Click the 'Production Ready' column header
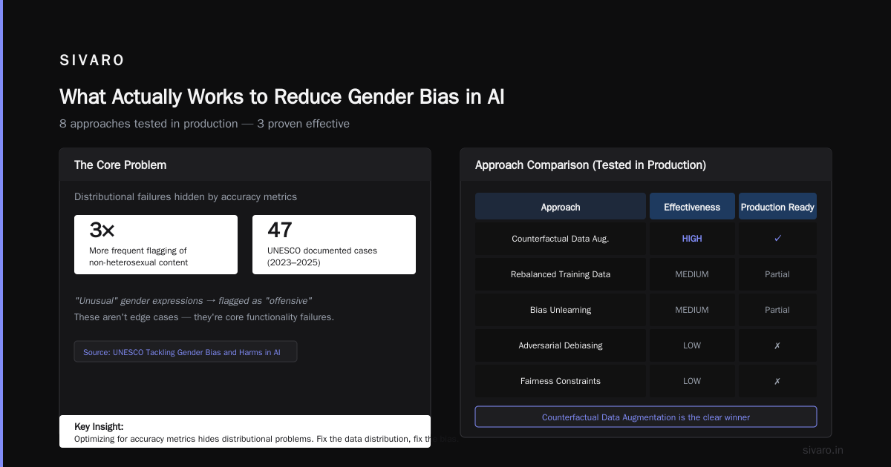Screen dimensions: 891x467 coord(777,207)
